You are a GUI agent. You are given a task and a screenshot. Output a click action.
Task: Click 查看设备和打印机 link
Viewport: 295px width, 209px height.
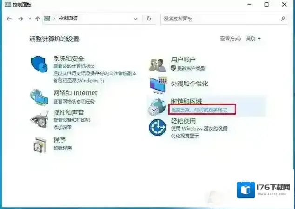72,120
